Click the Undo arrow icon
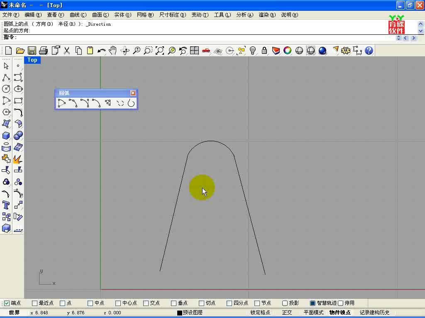 coord(102,51)
